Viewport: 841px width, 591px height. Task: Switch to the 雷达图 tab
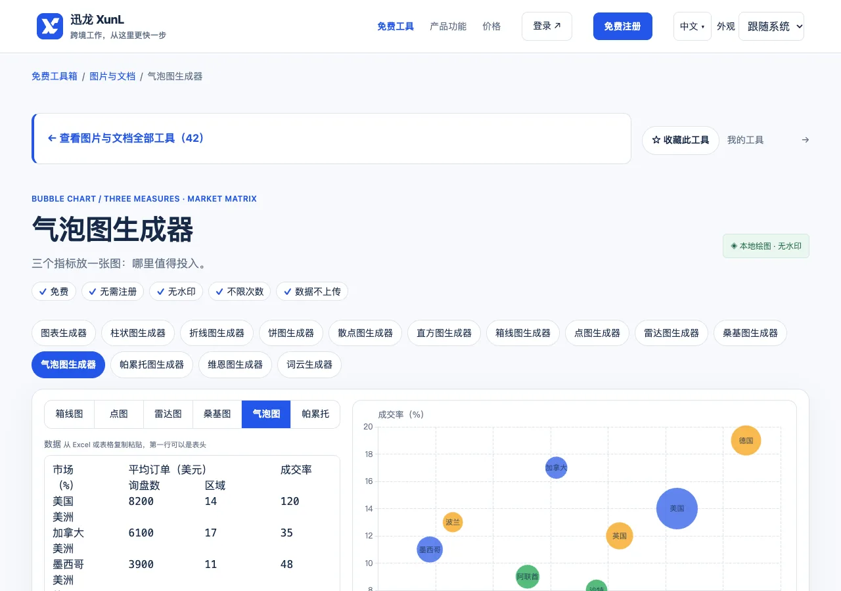168,414
